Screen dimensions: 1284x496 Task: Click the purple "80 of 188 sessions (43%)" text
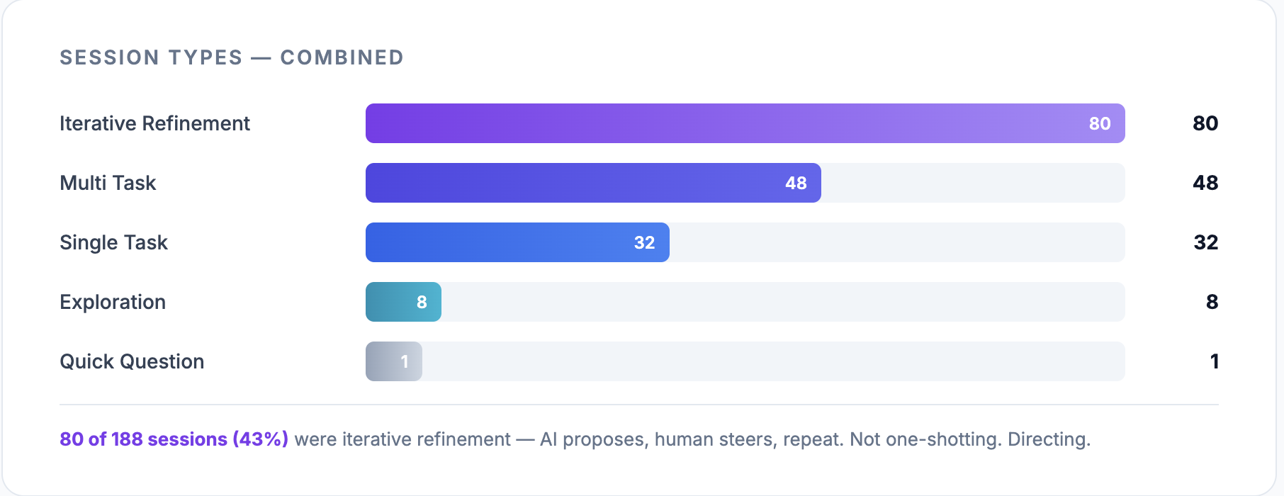click(x=174, y=439)
